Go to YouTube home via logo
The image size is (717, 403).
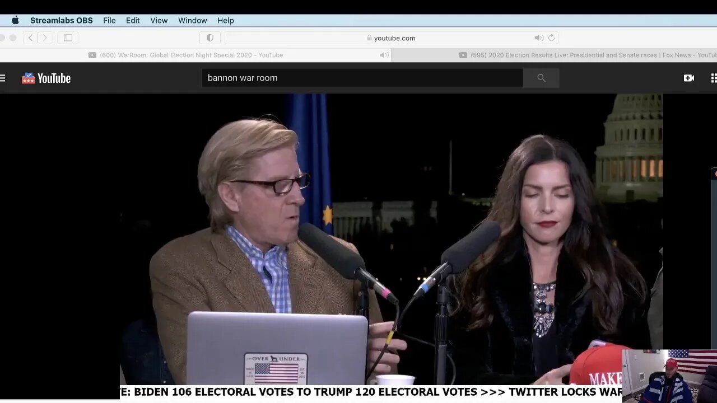(x=46, y=78)
